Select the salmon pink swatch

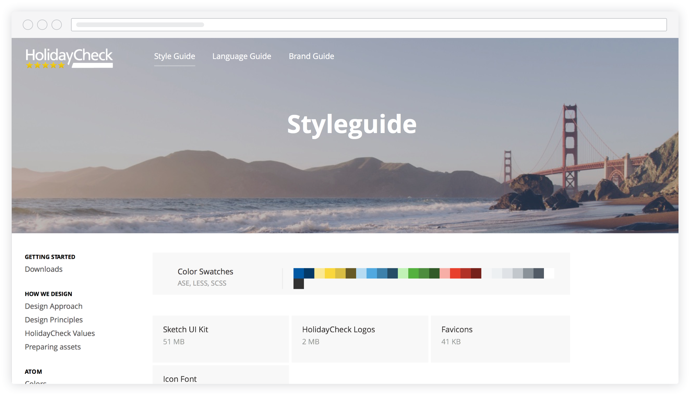(x=445, y=273)
